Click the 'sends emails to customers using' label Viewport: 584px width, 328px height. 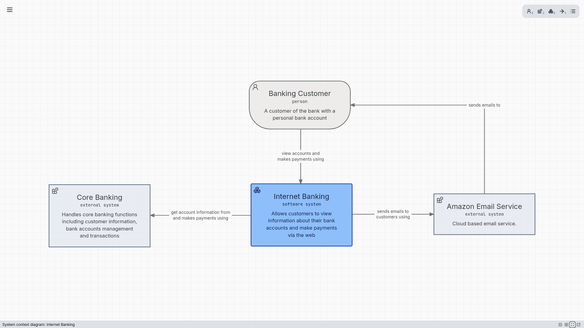click(393, 214)
